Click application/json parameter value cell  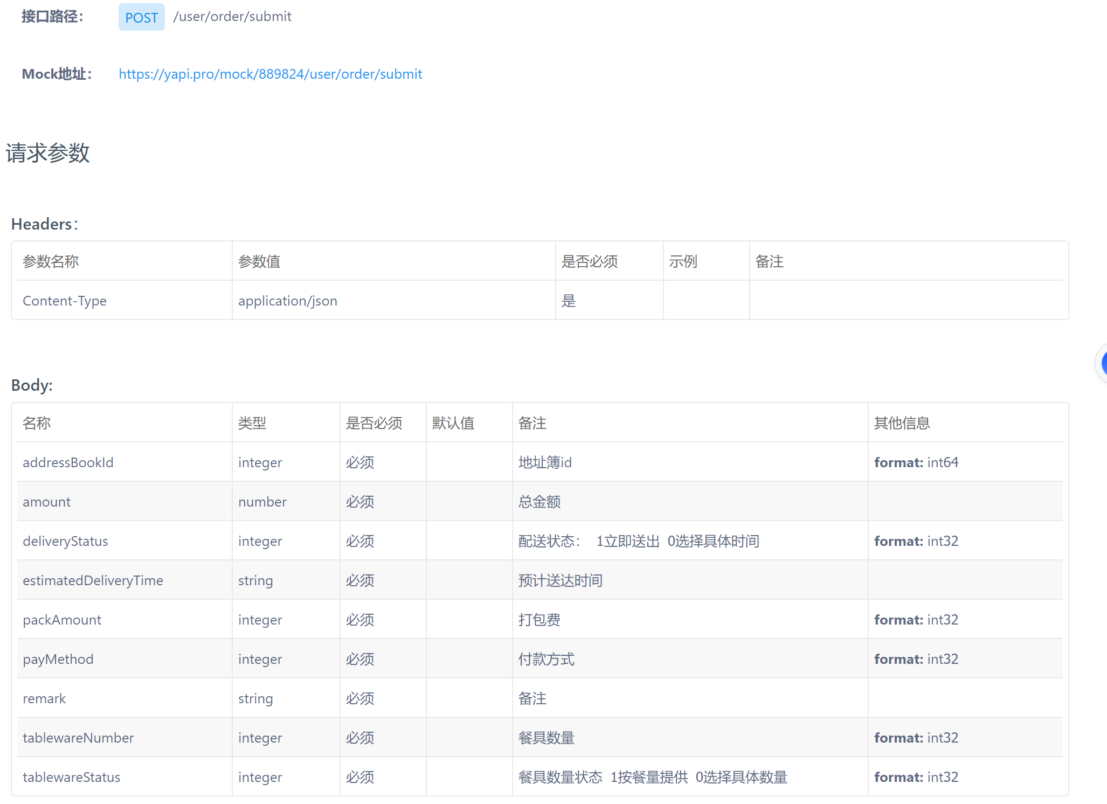tap(288, 301)
